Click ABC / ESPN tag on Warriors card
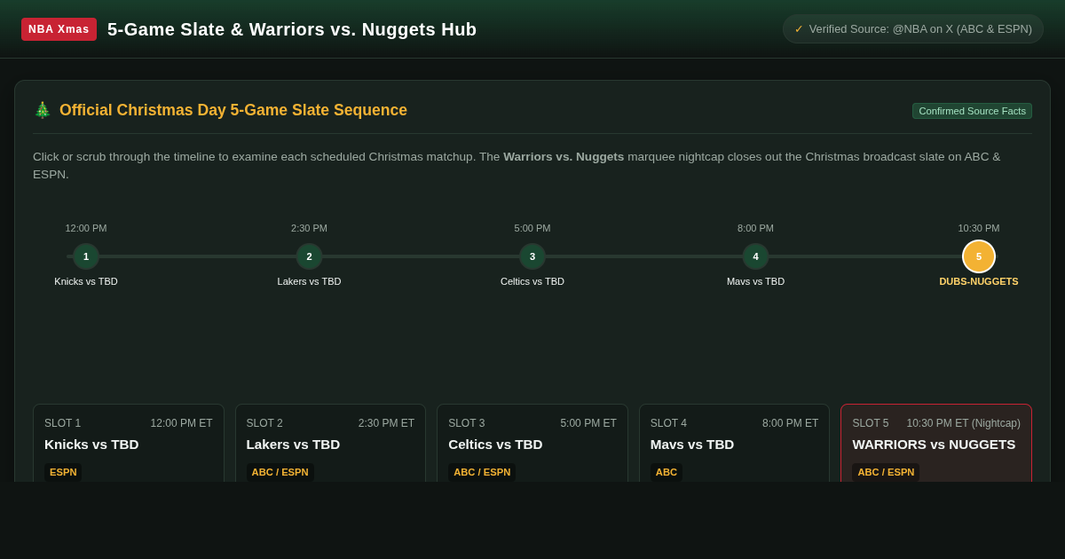 click(886, 472)
